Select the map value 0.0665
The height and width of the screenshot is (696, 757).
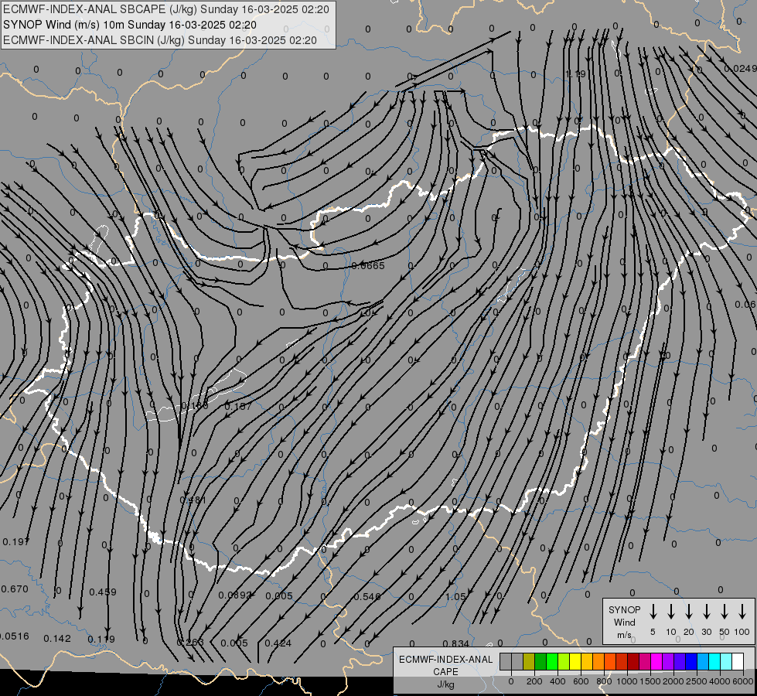tap(368, 266)
